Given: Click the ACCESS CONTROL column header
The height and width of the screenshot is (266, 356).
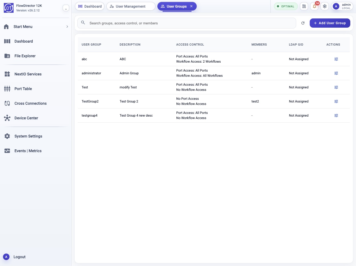Looking at the screenshot, I should pos(190,44).
